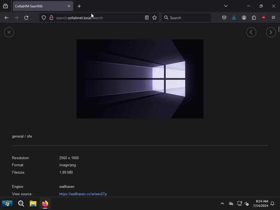Image resolution: width=280 pixels, height=210 pixels.
Task: Click engine value wallhaven
Action: point(67,186)
